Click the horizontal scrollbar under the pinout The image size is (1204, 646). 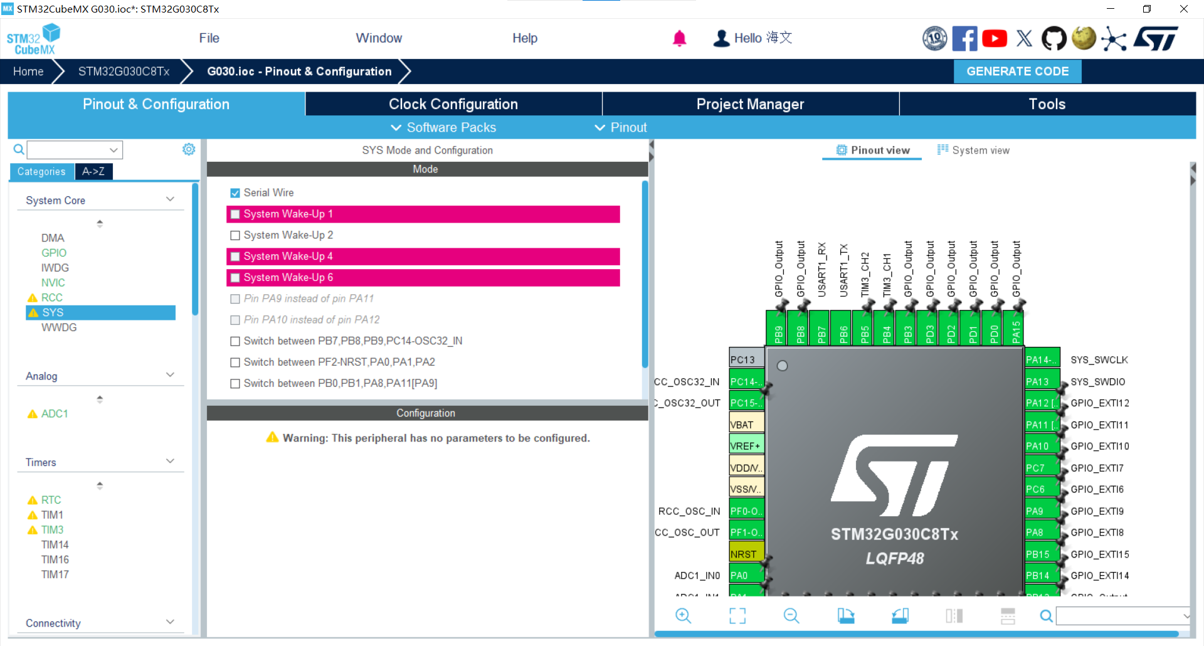(916, 634)
